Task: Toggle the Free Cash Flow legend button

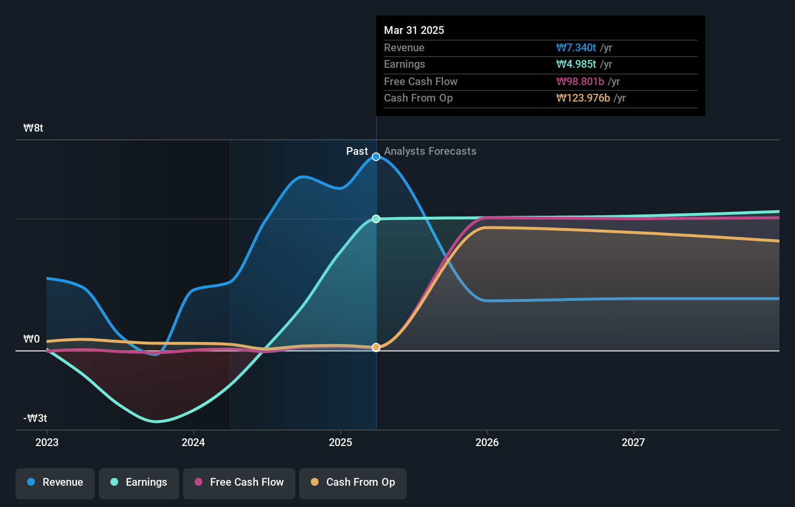Action: point(239,483)
